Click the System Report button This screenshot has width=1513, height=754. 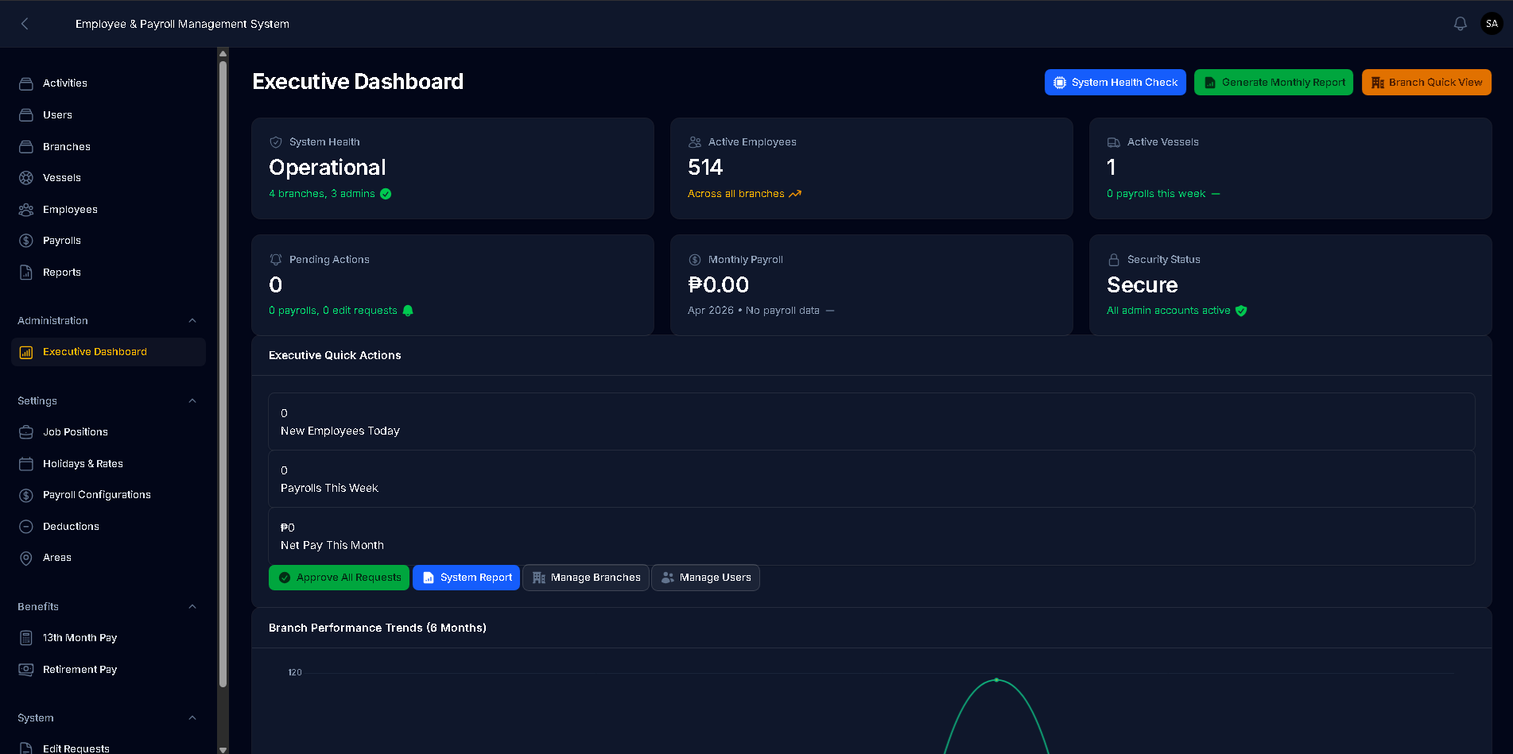coord(466,578)
